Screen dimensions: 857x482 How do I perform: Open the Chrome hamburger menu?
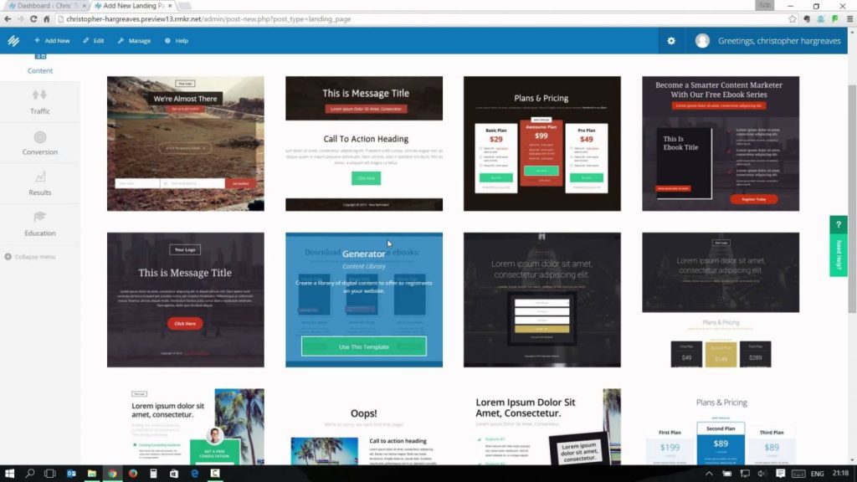[850, 19]
